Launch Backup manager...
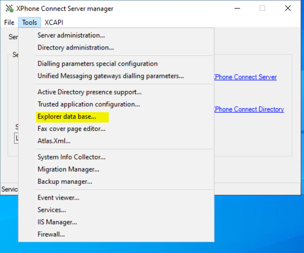This screenshot has height=253, width=304. [x=116, y=181]
